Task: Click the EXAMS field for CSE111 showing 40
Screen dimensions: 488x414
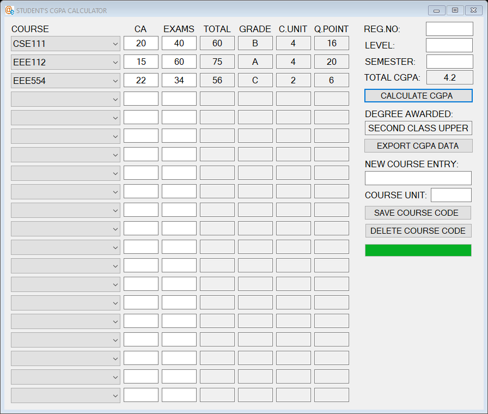Action: click(x=179, y=43)
